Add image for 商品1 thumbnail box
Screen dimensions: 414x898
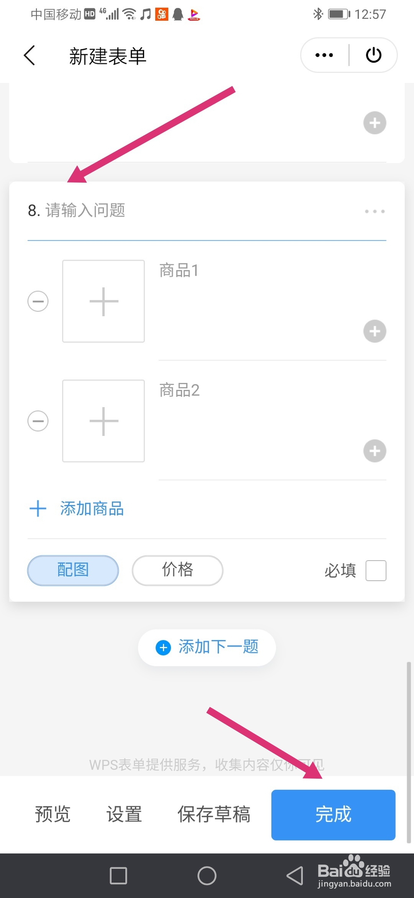pyautogui.click(x=103, y=301)
